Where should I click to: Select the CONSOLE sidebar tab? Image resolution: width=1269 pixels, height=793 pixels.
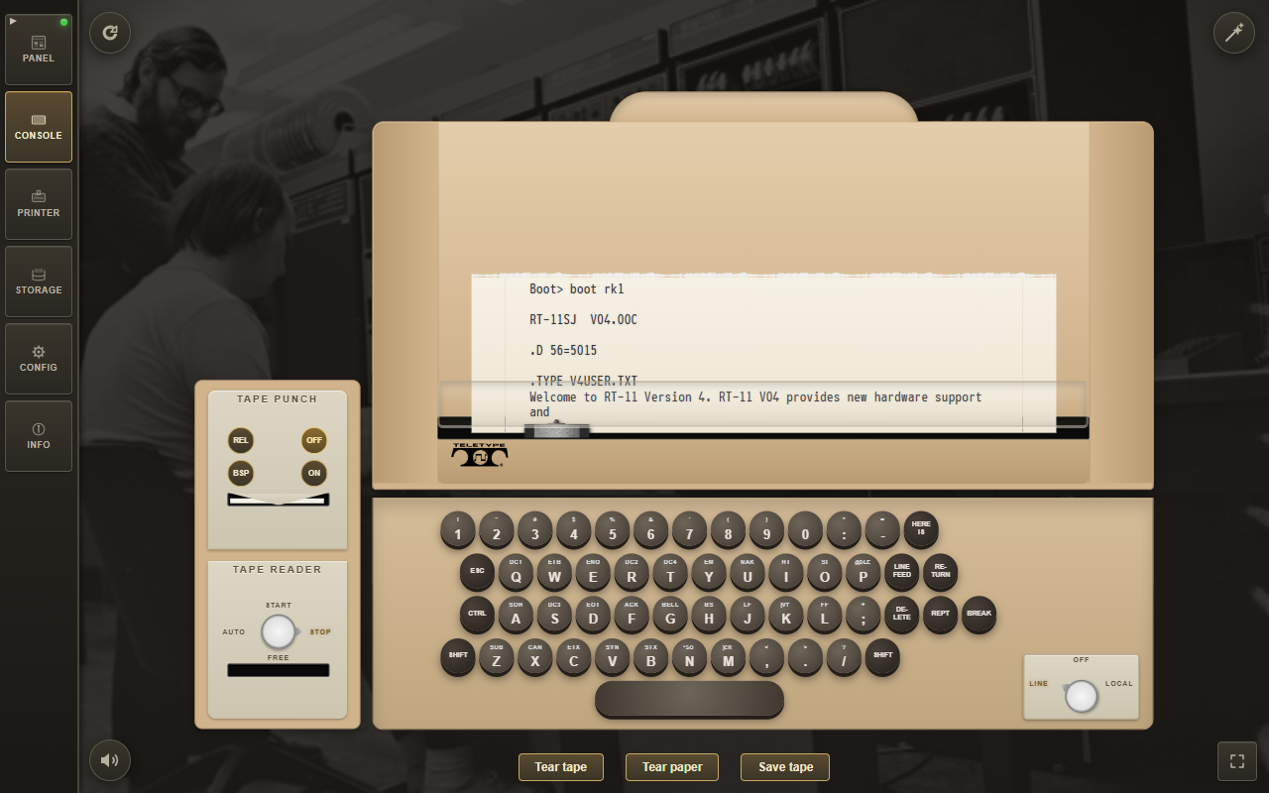tap(39, 127)
